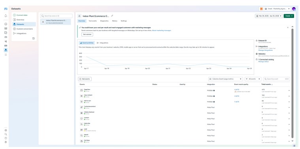Image resolution: width=300 pixels, height=149 pixels.
Task: Click info icon beside PageView Multiple integration
Action: click(214, 90)
